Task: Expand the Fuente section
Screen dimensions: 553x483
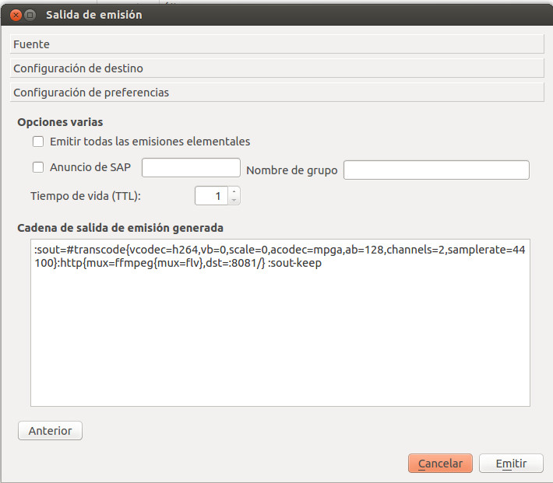Action: pos(276,44)
